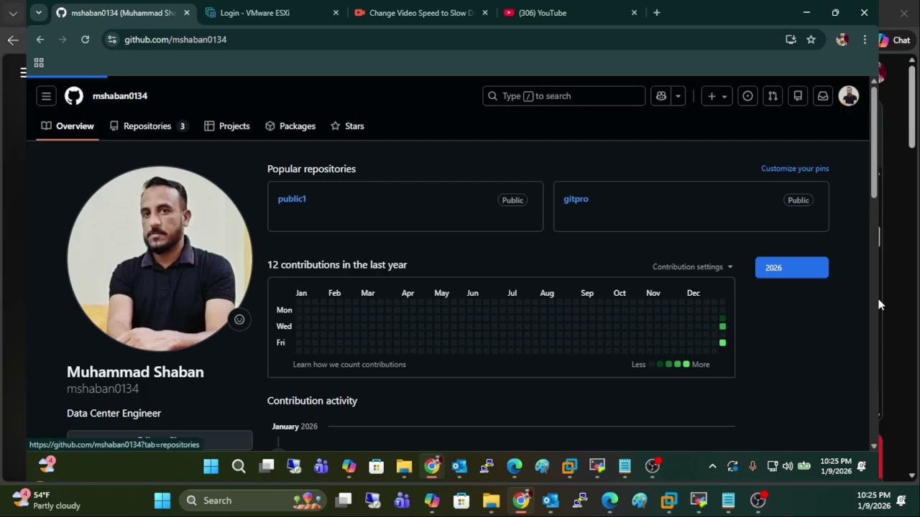Screen dimensions: 920x517
Task: Click the install app icon in address bar
Action: pos(791,39)
